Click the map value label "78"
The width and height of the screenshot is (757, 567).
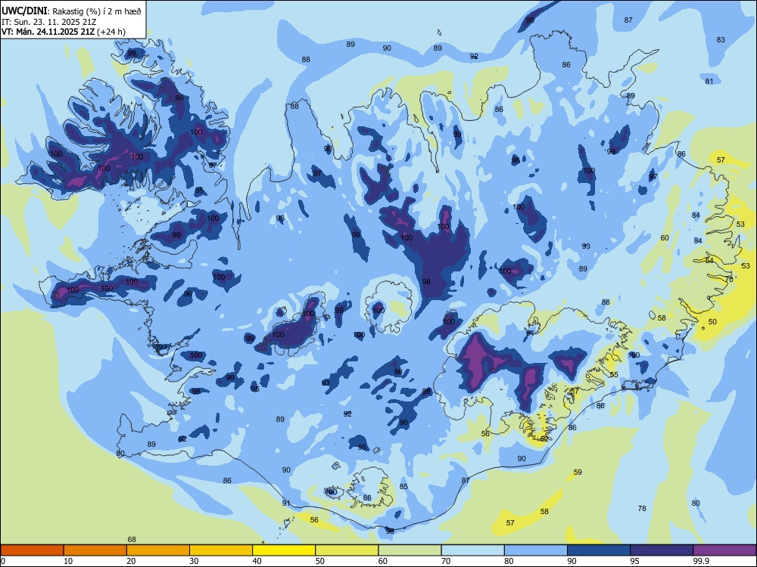click(x=642, y=508)
